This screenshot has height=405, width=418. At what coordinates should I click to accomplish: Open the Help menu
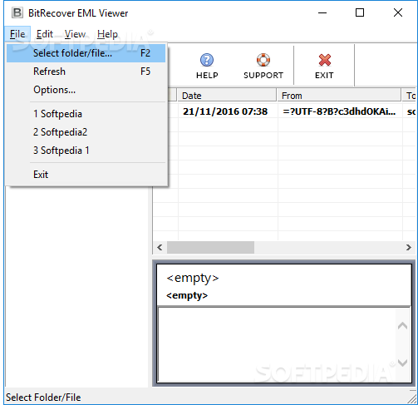107,34
